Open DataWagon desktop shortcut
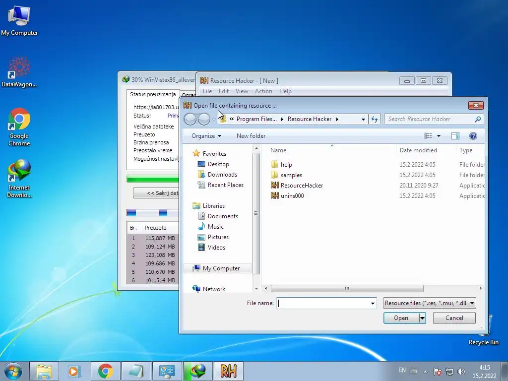 coord(19,72)
